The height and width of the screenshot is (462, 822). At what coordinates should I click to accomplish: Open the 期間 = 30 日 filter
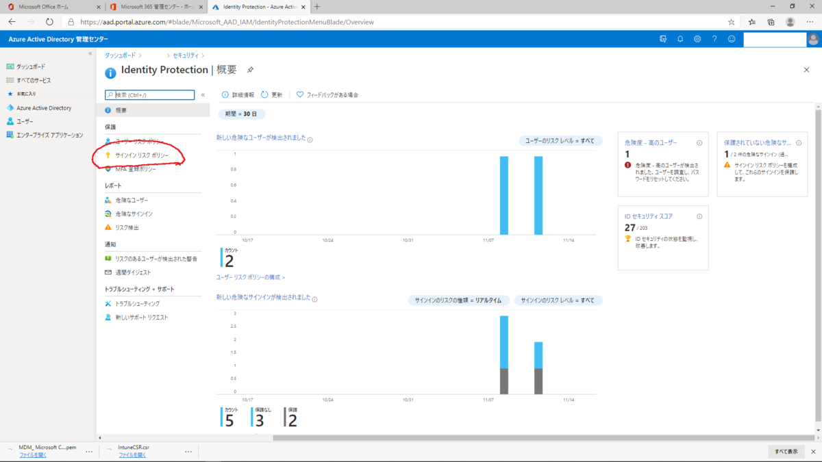[242, 114]
